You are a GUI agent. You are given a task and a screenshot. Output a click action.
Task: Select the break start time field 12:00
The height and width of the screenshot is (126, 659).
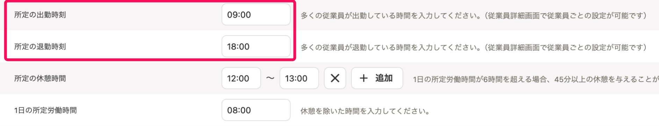tap(241, 78)
